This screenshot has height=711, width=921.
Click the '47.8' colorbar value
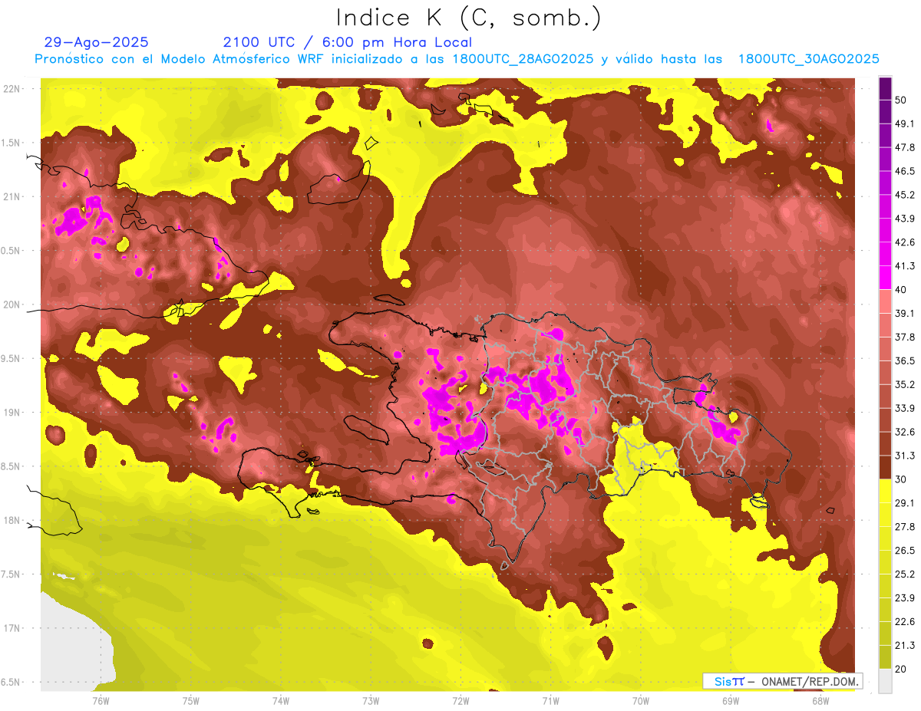click(x=905, y=147)
